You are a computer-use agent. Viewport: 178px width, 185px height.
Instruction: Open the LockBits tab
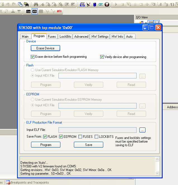click(65, 37)
